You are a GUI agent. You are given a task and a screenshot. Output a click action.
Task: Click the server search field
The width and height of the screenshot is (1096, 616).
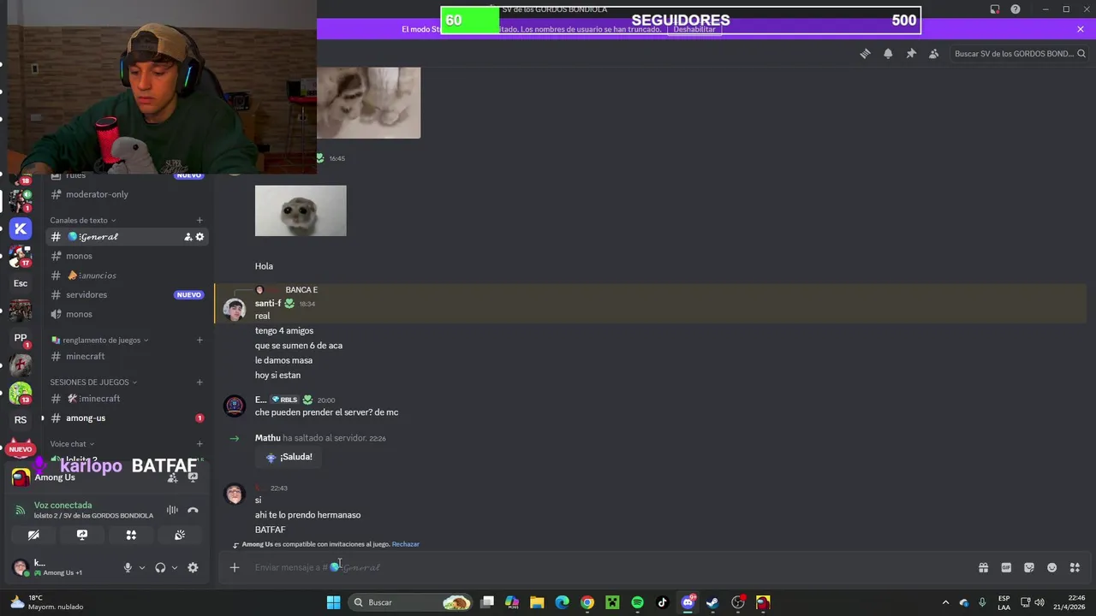[x=1019, y=53]
